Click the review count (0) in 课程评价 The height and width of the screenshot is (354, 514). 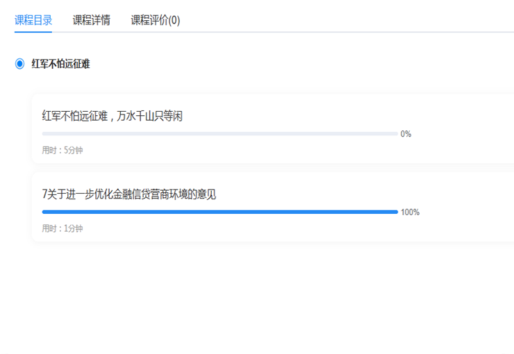point(174,20)
